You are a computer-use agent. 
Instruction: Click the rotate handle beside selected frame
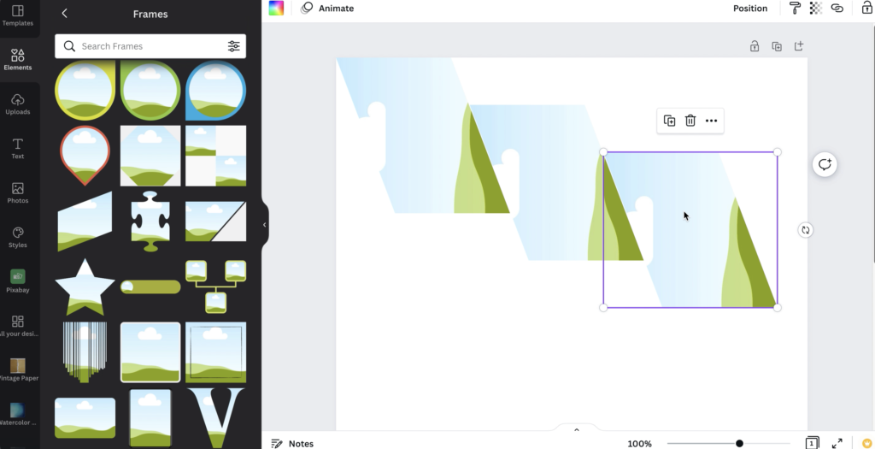point(805,230)
